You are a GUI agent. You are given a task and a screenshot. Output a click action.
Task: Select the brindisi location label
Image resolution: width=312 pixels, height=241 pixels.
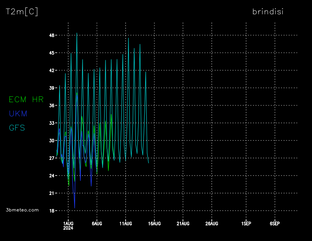(x=268, y=12)
